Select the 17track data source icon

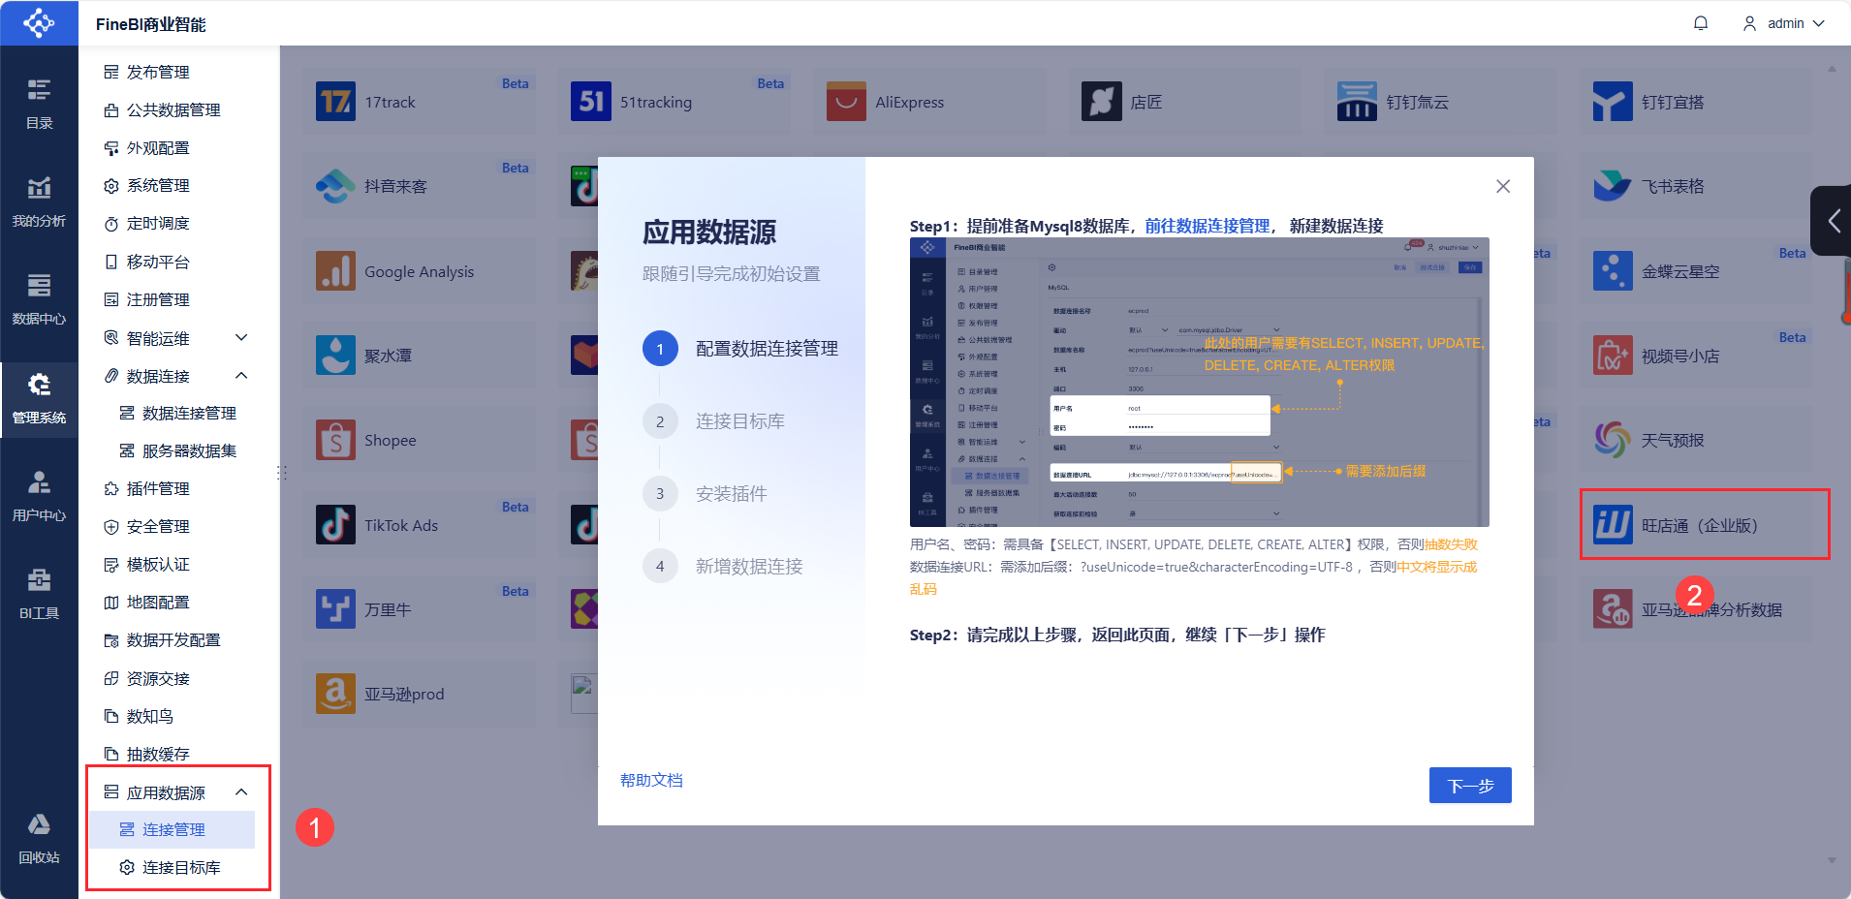coord(335,102)
